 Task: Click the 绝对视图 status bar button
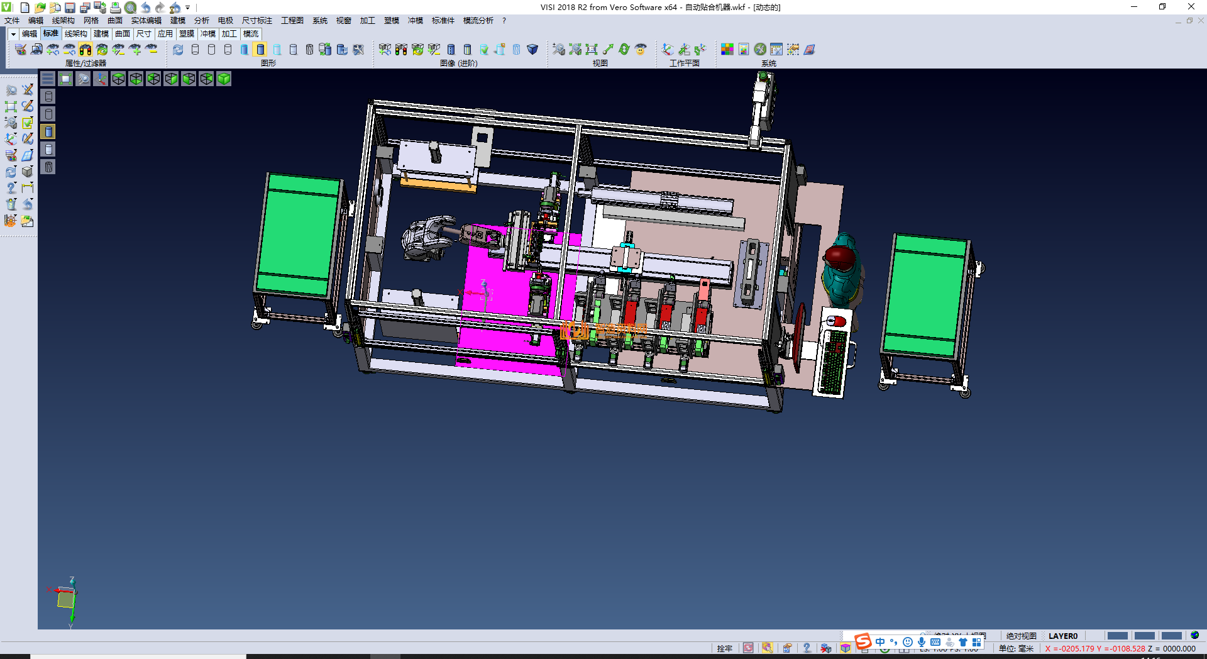[x=1021, y=636]
